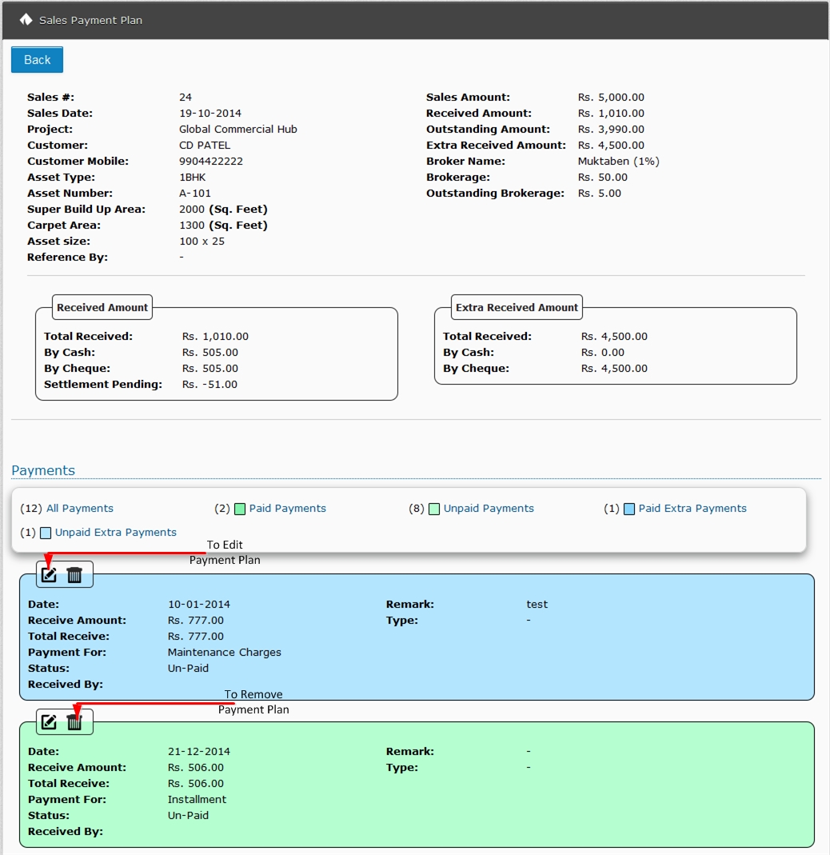Edit the Maintenance Charges payment plan
This screenshot has height=855, width=830.
[49, 574]
